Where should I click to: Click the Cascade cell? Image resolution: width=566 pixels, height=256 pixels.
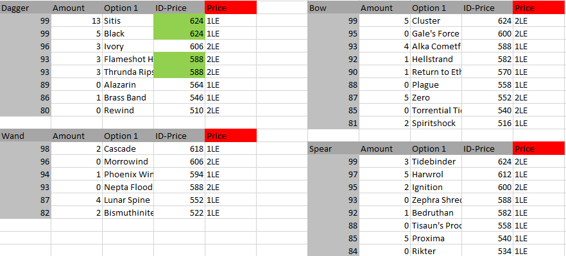[x=128, y=148]
